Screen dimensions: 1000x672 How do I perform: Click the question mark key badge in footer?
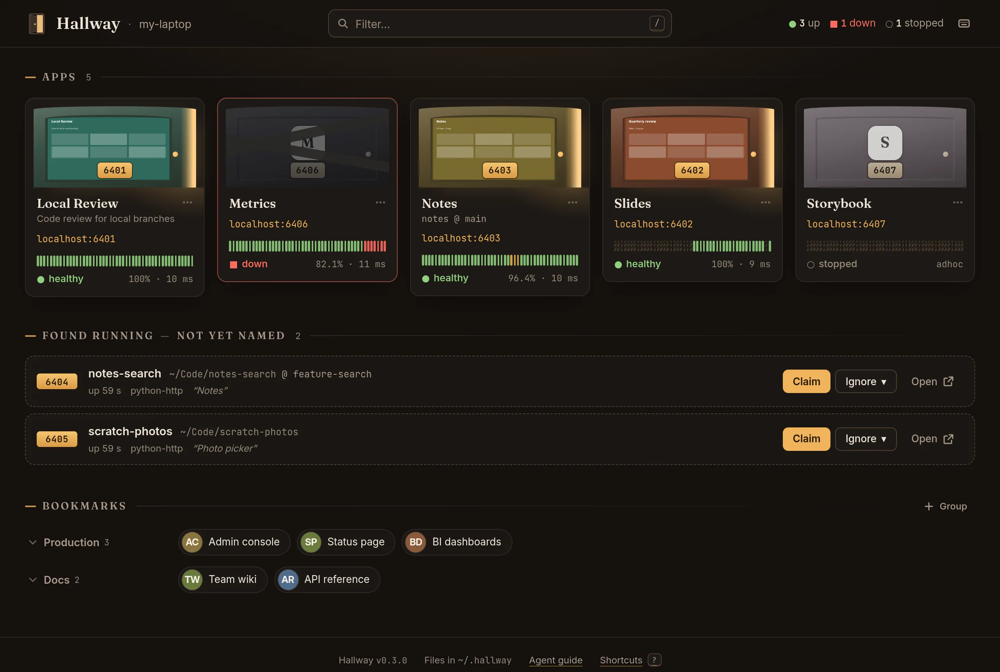(x=654, y=659)
